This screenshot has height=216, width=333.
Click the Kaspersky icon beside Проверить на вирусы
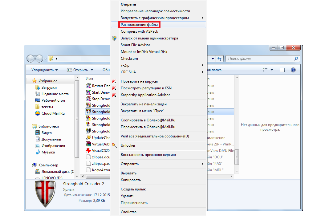(115, 81)
